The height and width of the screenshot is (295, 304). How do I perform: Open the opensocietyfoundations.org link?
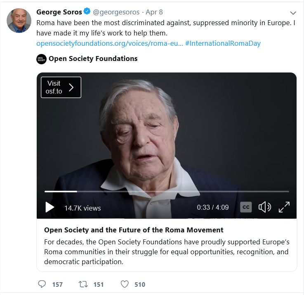pyautogui.click(x=109, y=43)
